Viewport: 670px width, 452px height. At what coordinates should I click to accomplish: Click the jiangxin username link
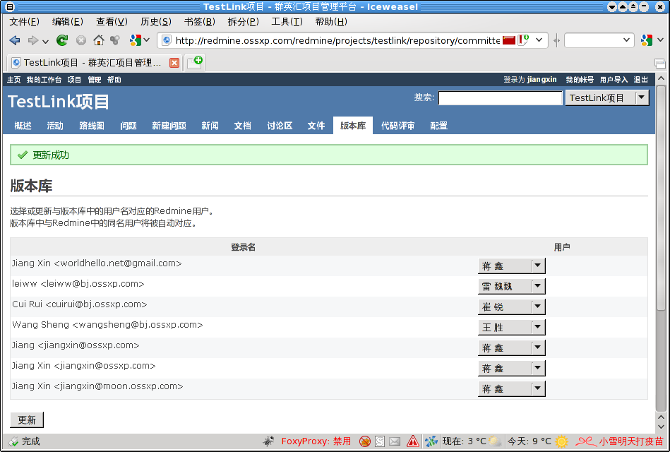coord(542,80)
